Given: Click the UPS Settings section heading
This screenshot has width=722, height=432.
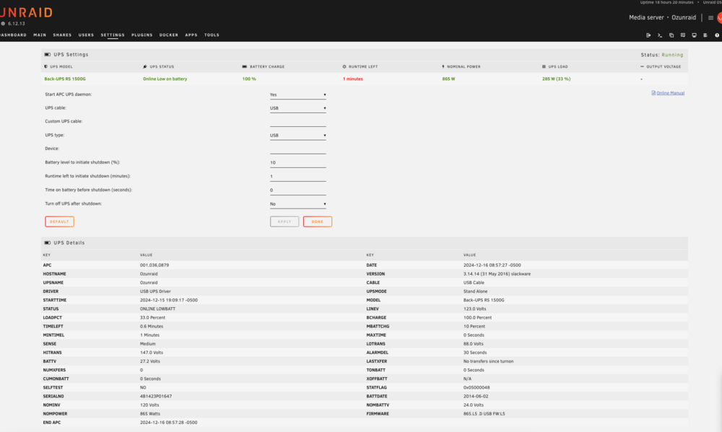Looking at the screenshot, I should pyautogui.click(x=71, y=55).
